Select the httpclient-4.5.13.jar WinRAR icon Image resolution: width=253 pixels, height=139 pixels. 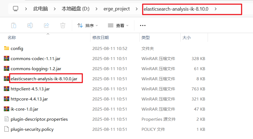(7, 89)
